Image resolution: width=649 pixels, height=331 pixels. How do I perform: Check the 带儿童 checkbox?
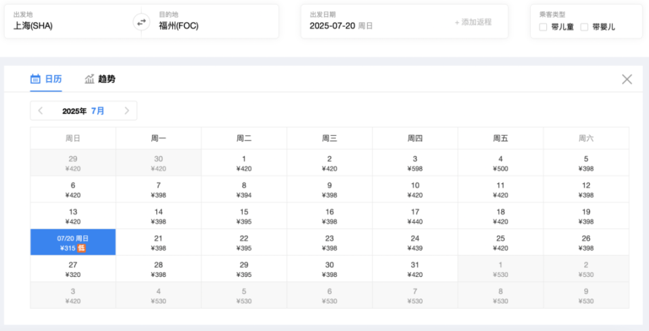[543, 27]
